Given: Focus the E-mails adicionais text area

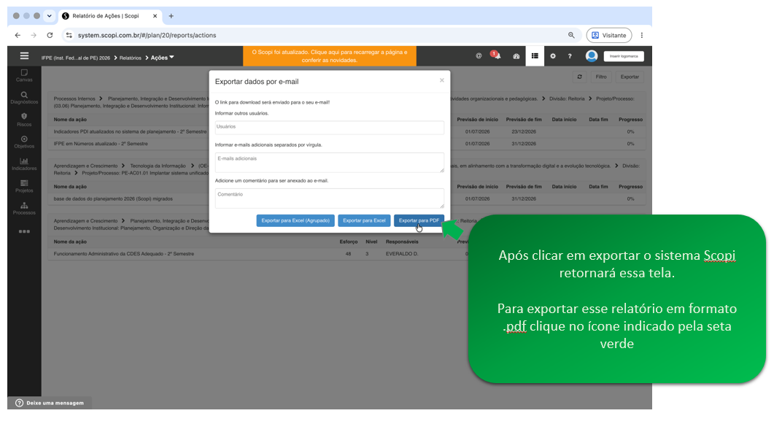Looking at the screenshot, I should coord(329,163).
